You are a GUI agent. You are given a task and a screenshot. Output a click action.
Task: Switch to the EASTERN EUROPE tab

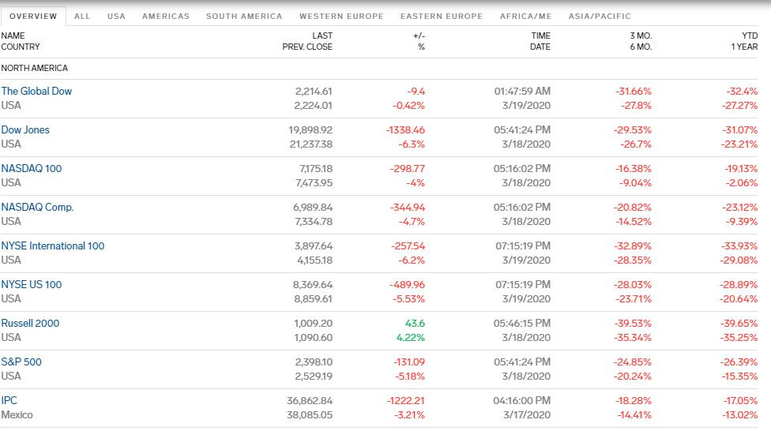(x=442, y=17)
